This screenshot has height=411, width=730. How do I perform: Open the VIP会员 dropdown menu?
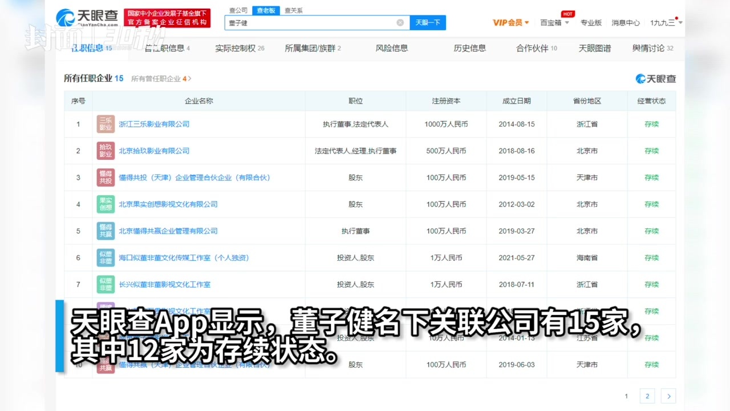[x=508, y=23]
